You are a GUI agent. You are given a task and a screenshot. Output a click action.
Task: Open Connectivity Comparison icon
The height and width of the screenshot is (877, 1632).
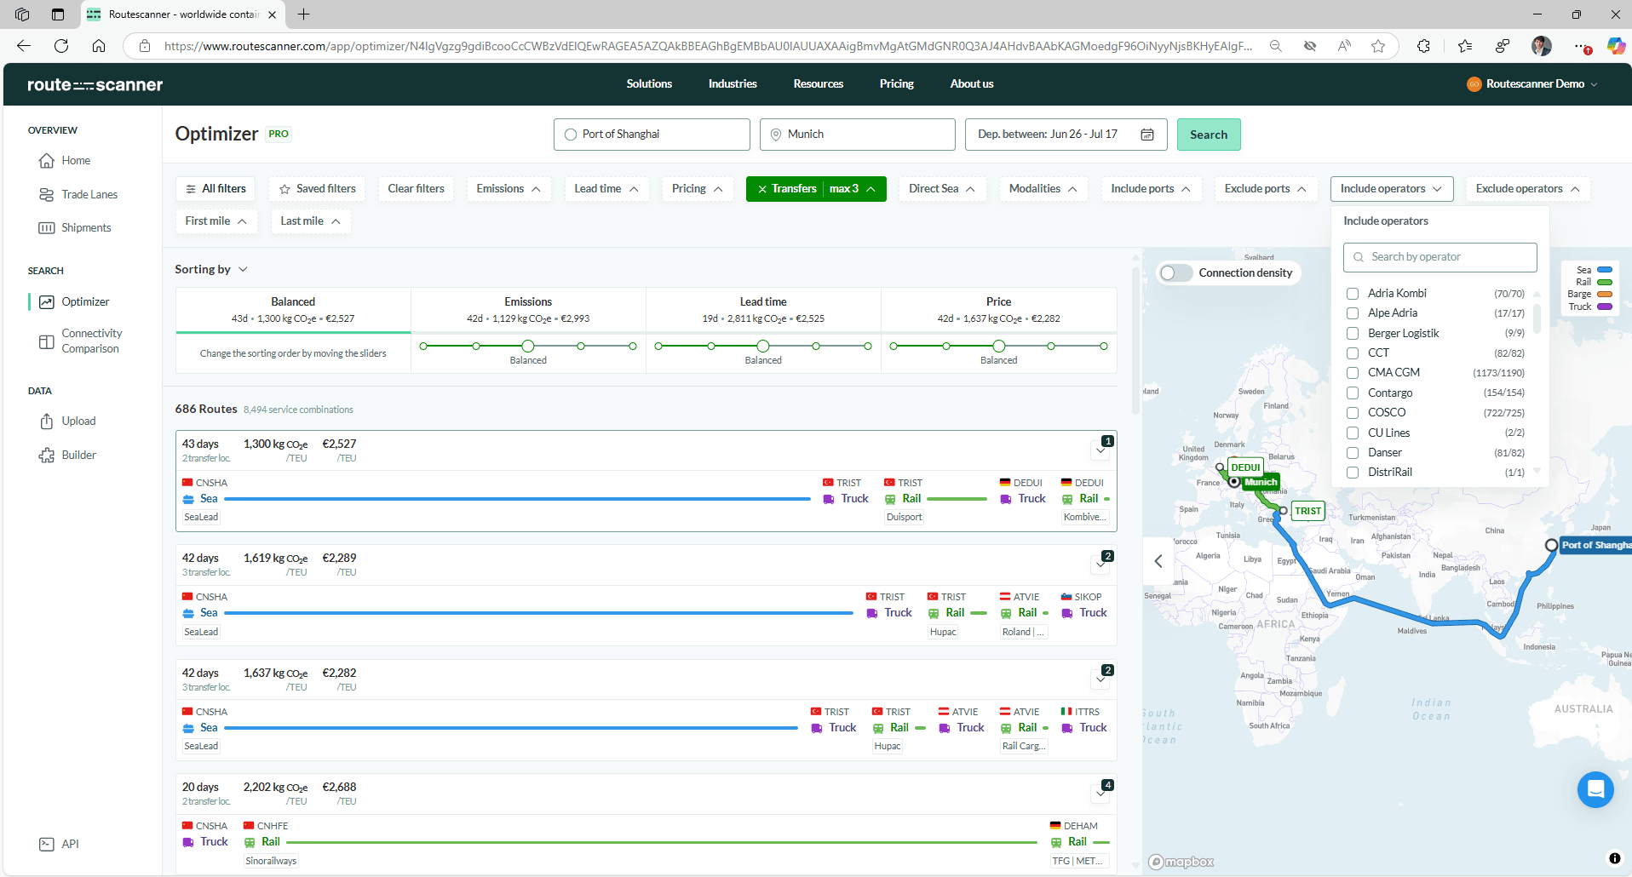[x=47, y=341]
